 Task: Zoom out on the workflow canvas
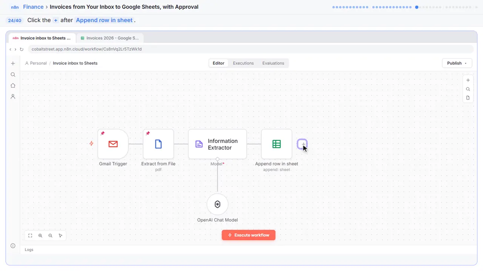click(x=51, y=236)
